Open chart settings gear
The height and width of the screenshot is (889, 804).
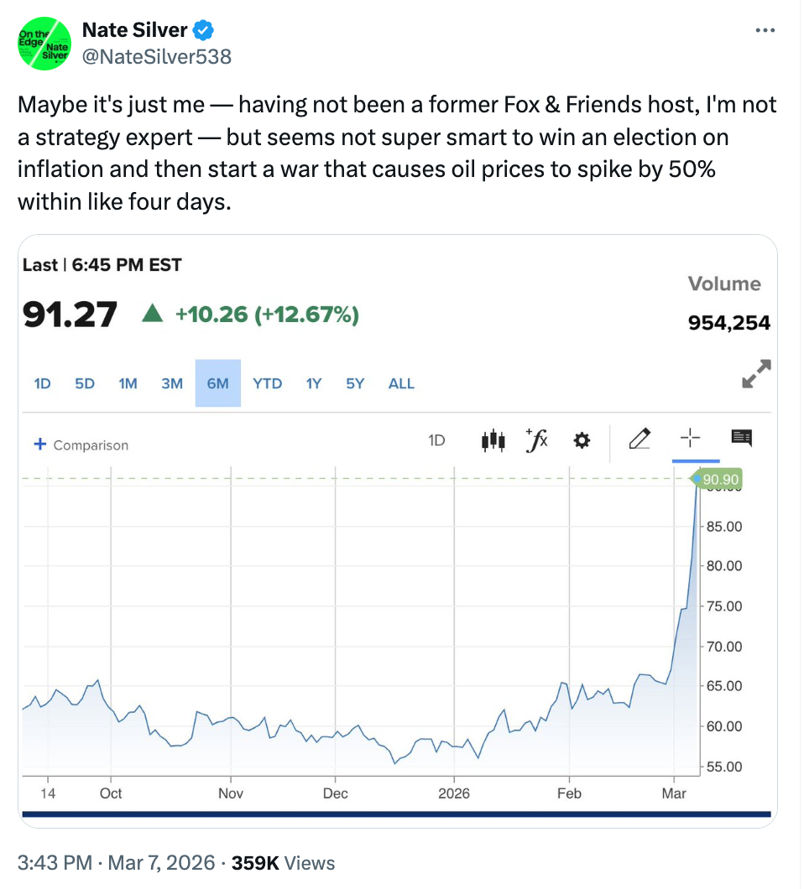[x=582, y=439]
